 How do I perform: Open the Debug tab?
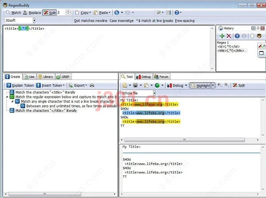[143, 77]
